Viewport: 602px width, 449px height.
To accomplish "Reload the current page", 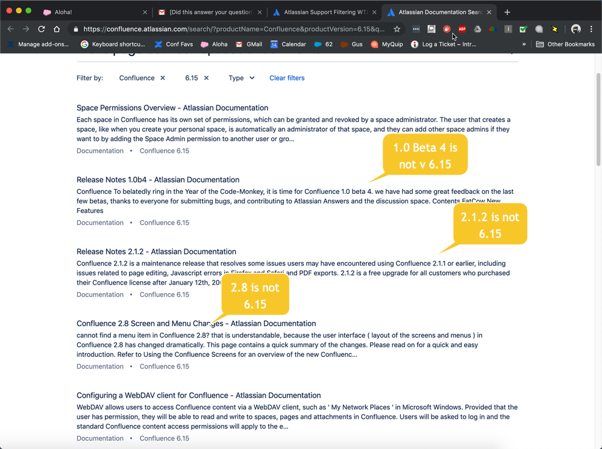I will (x=42, y=29).
